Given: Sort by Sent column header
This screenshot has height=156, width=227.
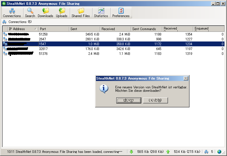Looking at the screenshot, I should tap(85, 29).
